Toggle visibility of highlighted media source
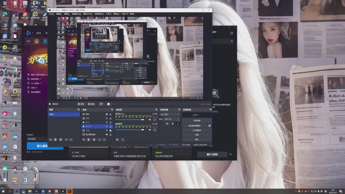Image resolution: width=345 pixels, height=194 pixels. (x=107, y=126)
